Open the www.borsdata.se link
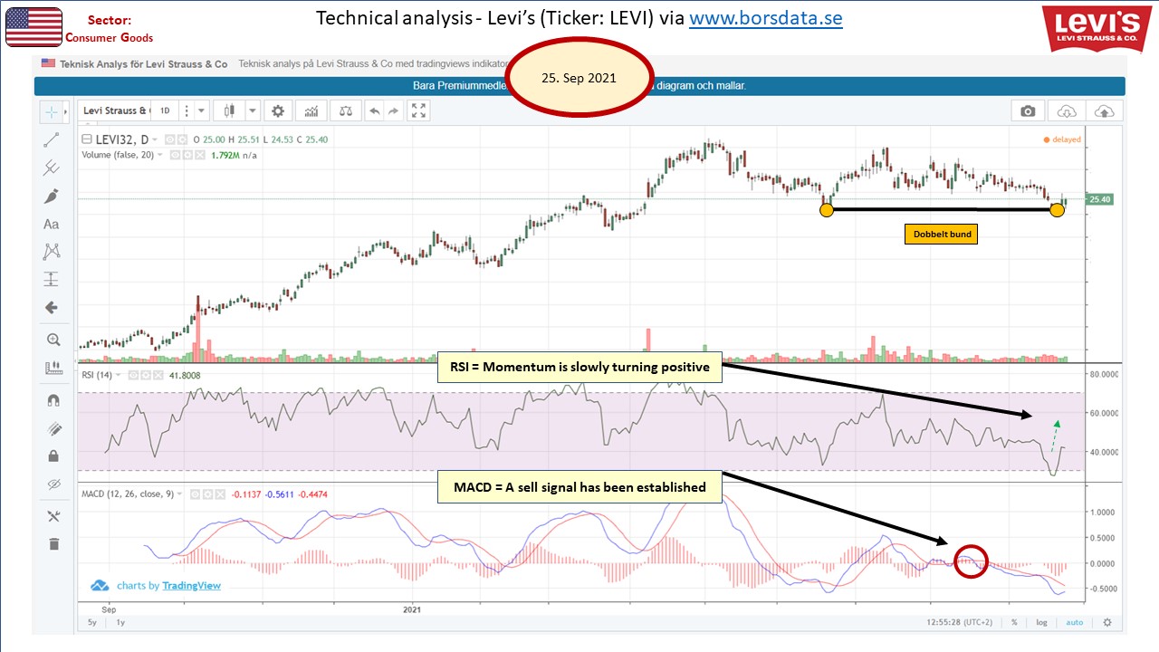The image size is (1159, 652). point(766,18)
